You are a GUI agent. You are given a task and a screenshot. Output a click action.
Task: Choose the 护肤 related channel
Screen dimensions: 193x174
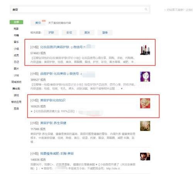(x=51, y=33)
